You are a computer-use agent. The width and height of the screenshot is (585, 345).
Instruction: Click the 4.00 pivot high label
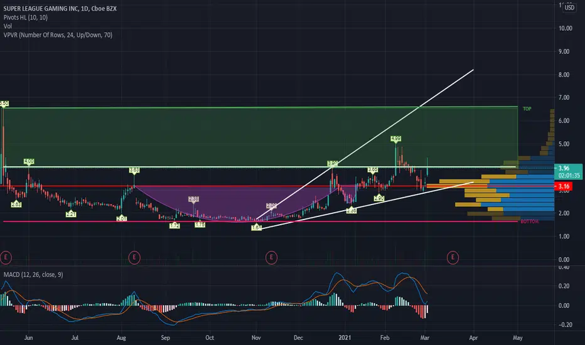[x=29, y=161]
